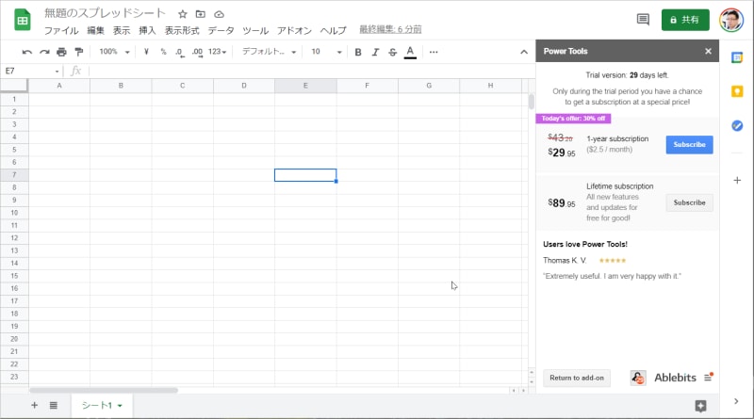Undo the last action
The height and width of the screenshot is (419, 754).
[27, 52]
